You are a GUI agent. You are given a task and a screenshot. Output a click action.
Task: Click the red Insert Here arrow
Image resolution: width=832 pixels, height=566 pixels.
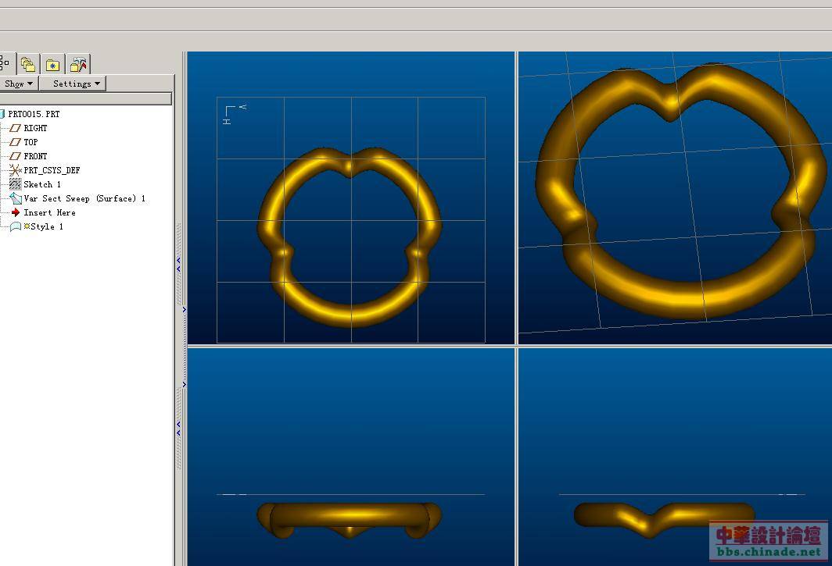16,212
